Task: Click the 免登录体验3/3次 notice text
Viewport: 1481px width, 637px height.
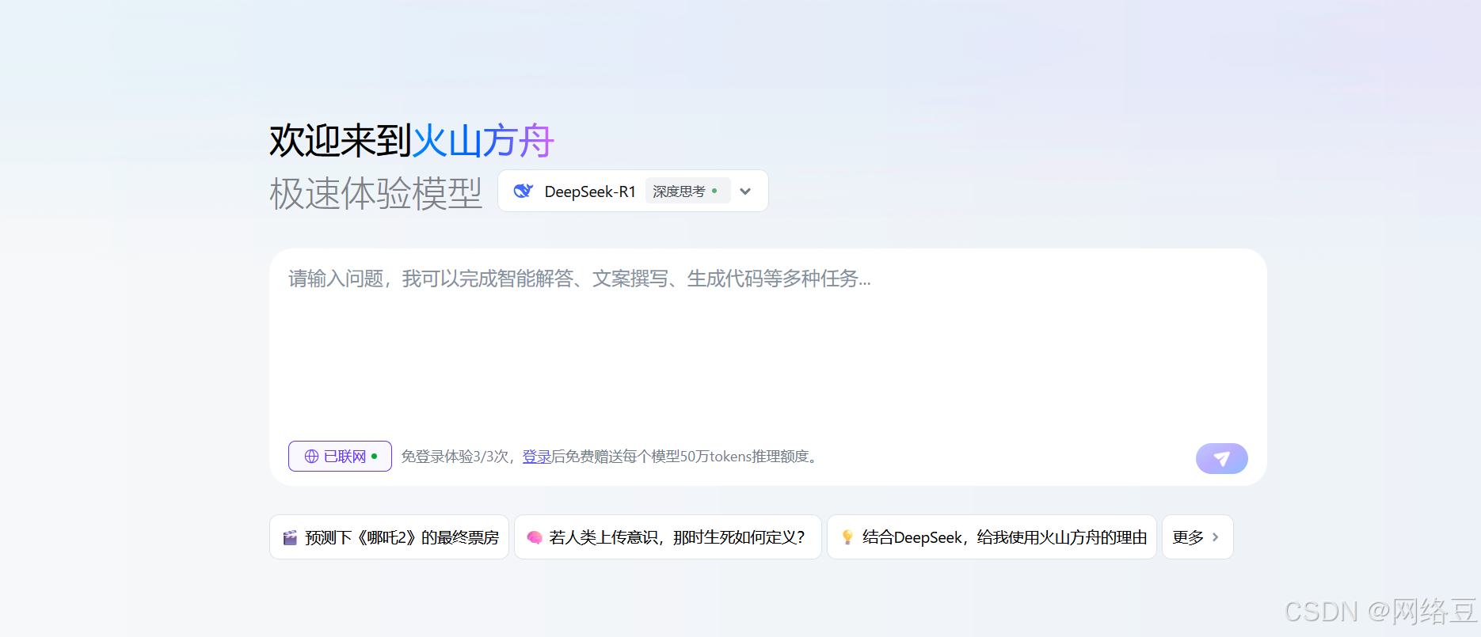Action: point(455,457)
